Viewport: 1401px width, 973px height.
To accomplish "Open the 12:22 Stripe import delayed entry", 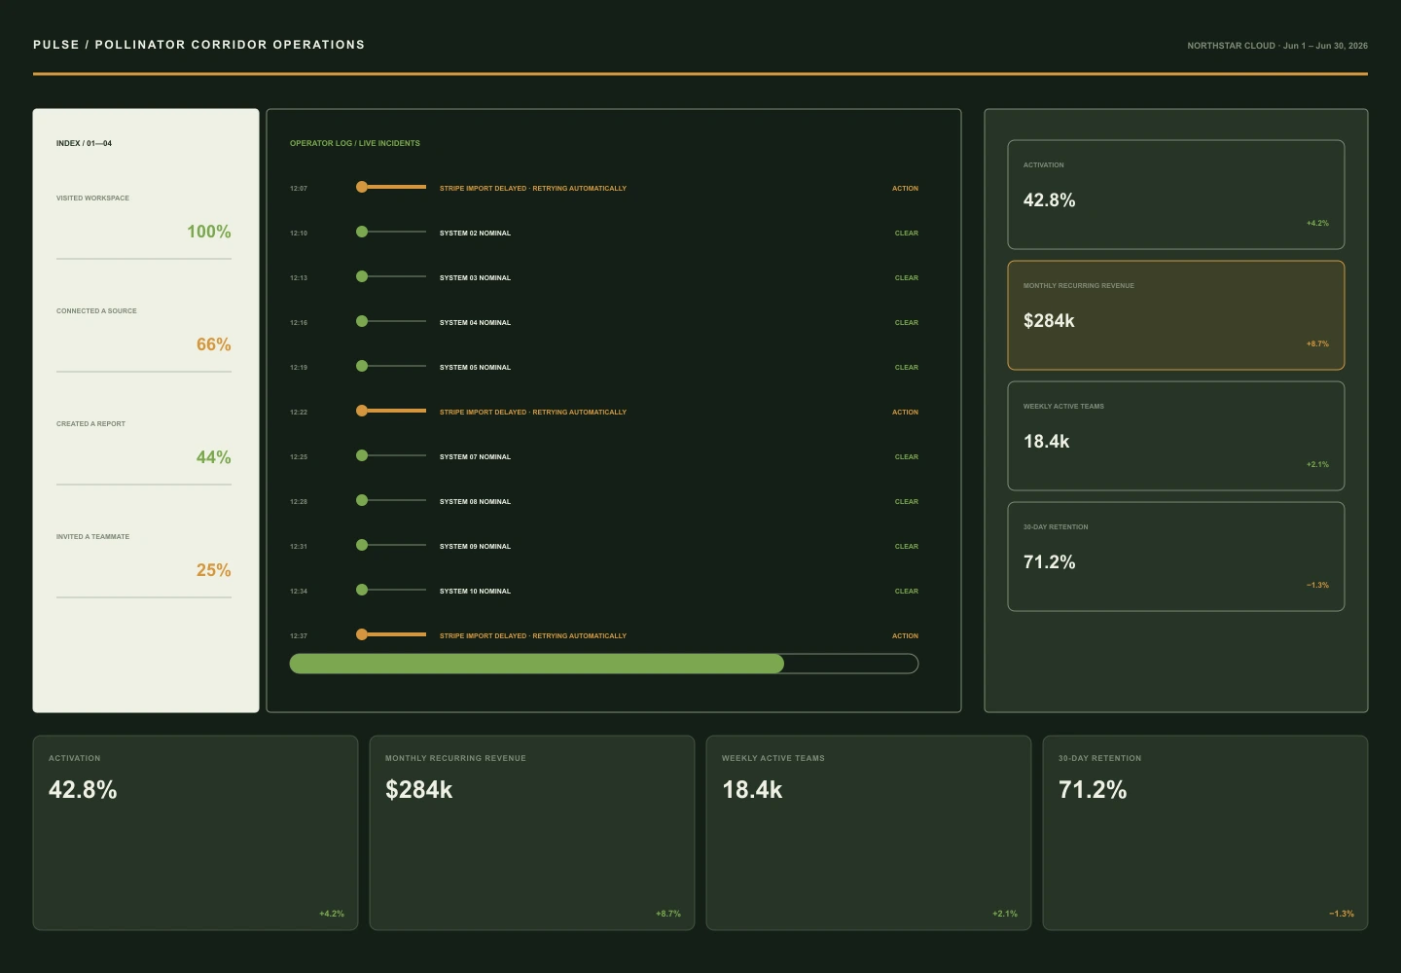I will [533, 412].
